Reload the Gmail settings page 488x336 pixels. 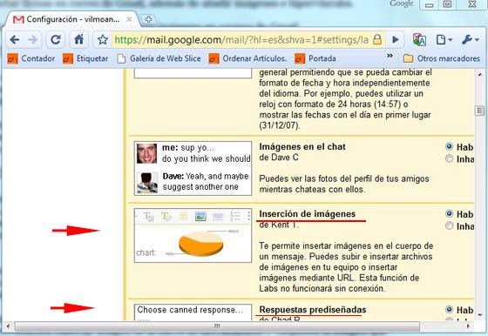[x=56, y=39]
